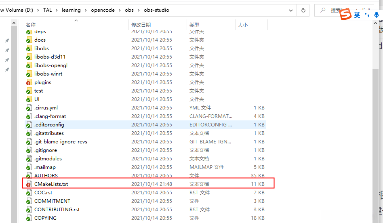Select the AUTHORS file name
383x223 pixels.
coord(46,176)
